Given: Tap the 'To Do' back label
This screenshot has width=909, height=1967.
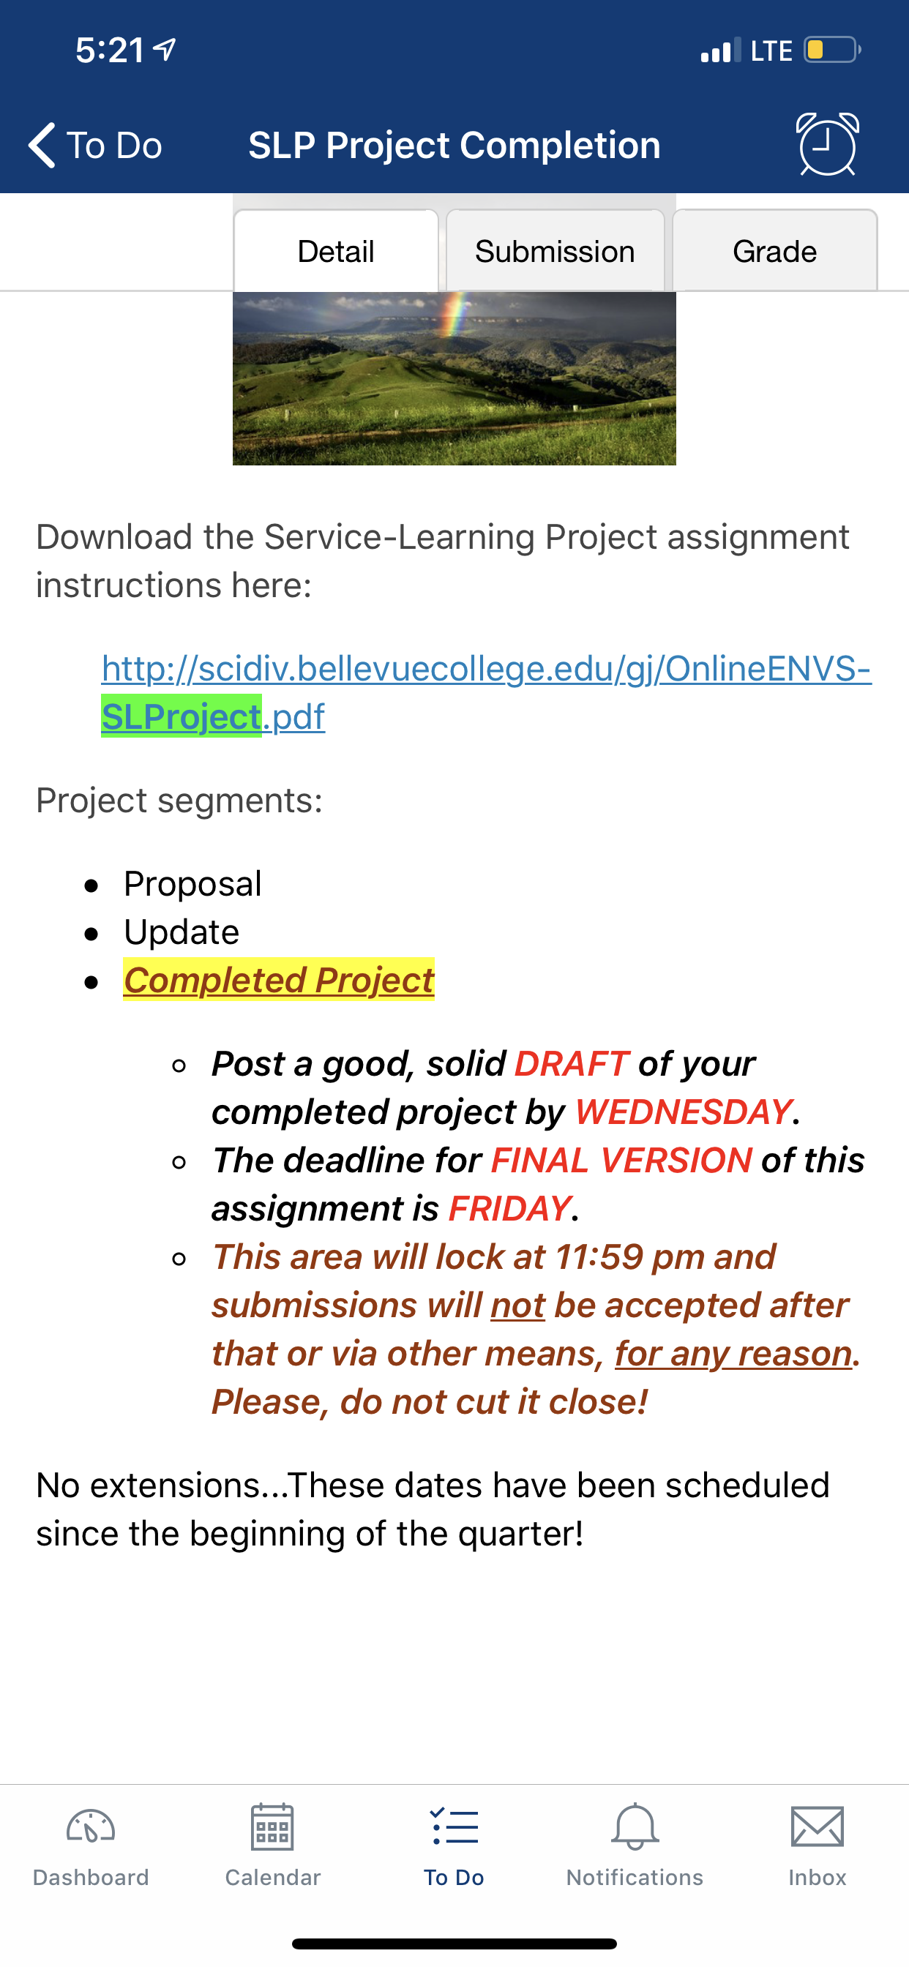Looking at the screenshot, I should click(115, 144).
